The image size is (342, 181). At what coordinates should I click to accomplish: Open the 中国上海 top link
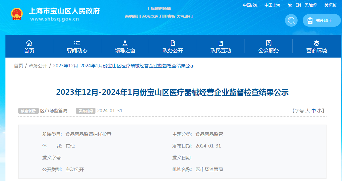(x=272, y=5)
